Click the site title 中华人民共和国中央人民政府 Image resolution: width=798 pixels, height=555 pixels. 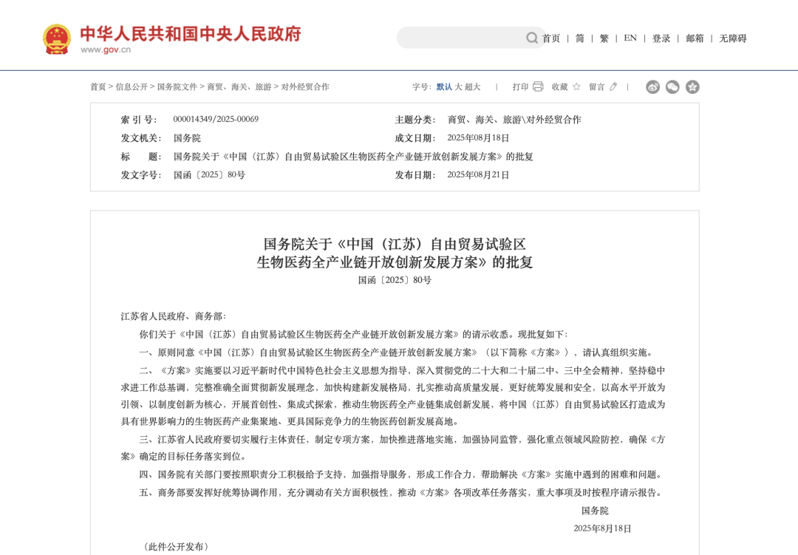click(191, 33)
